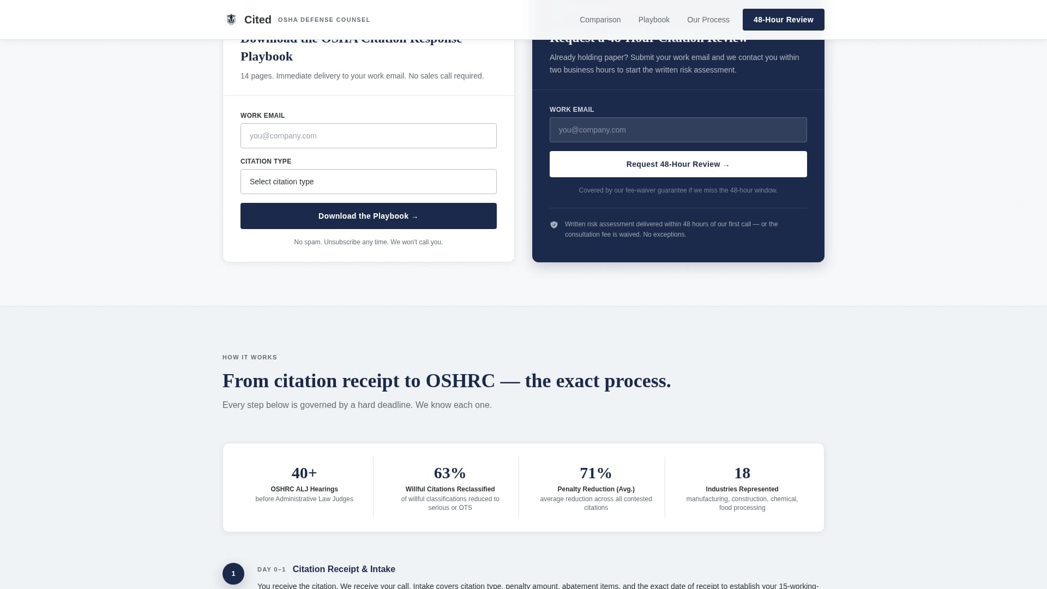Click the Request 48-Hour Review button
Image resolution: width=1047 pixels, height=589 pixels.
click(x=678, y=164)
